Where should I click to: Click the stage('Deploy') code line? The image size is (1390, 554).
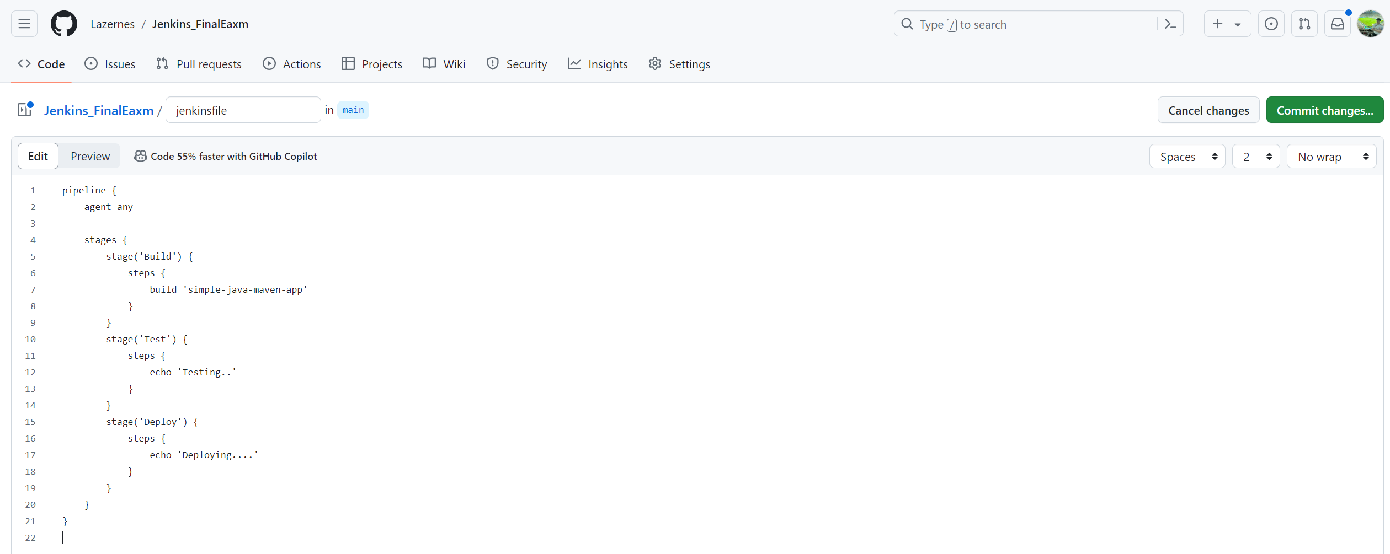[x=152, y=422]
